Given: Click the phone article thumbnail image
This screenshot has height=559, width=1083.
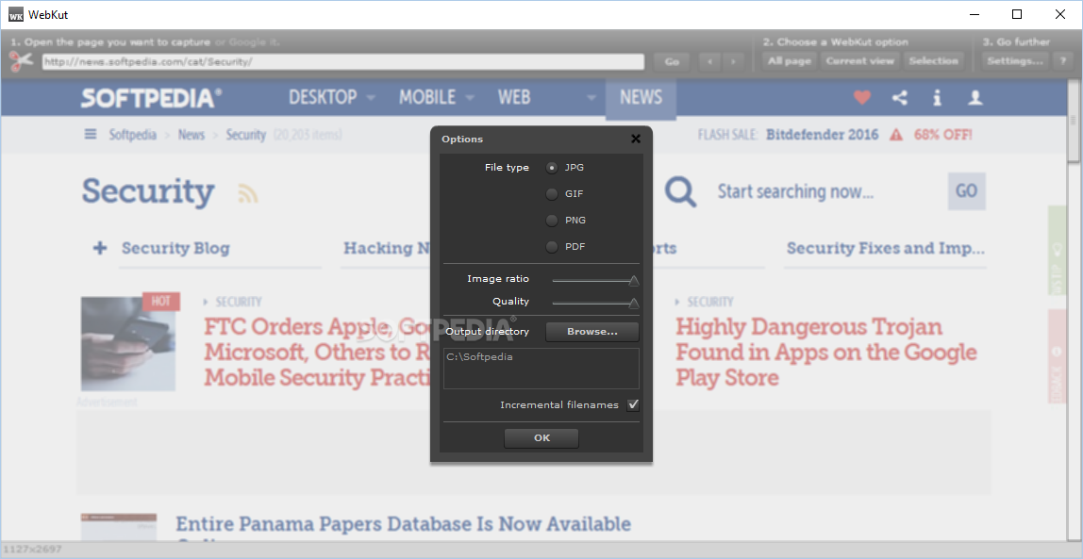Looking at the screenshot, I should pos(127,344).
